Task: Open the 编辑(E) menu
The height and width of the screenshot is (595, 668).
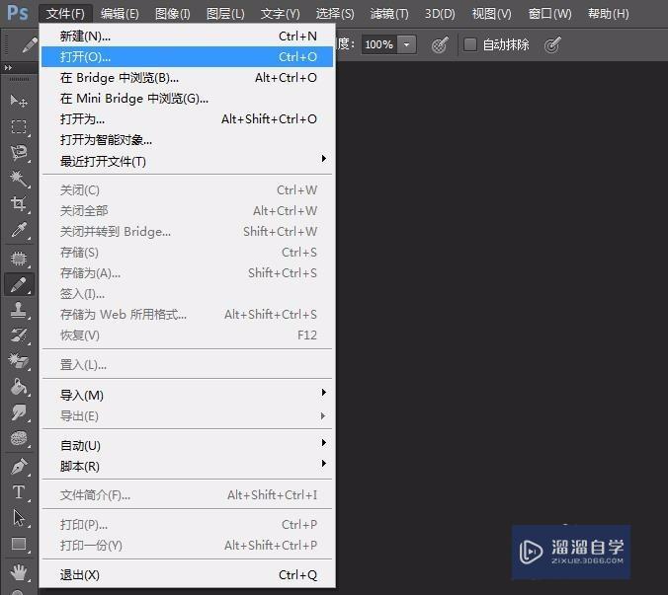Action: 120,14
